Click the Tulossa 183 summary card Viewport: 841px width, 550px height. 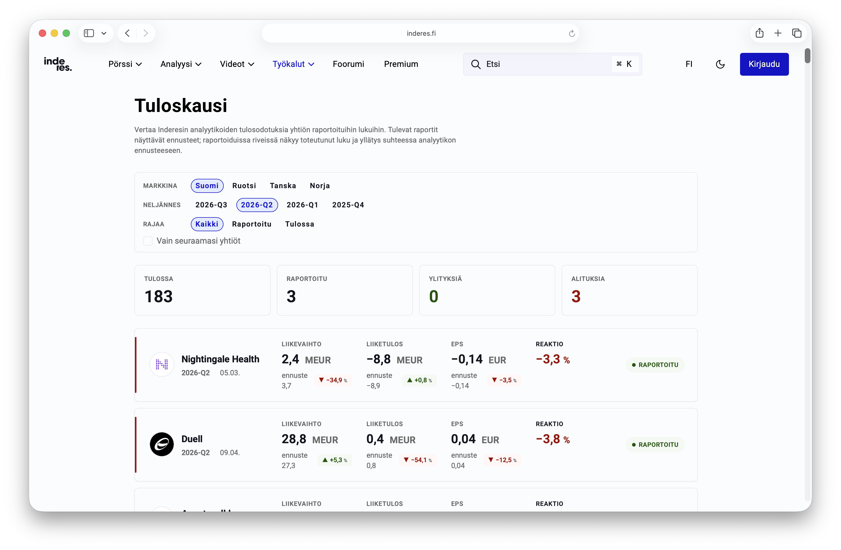[x=202, y=290]
